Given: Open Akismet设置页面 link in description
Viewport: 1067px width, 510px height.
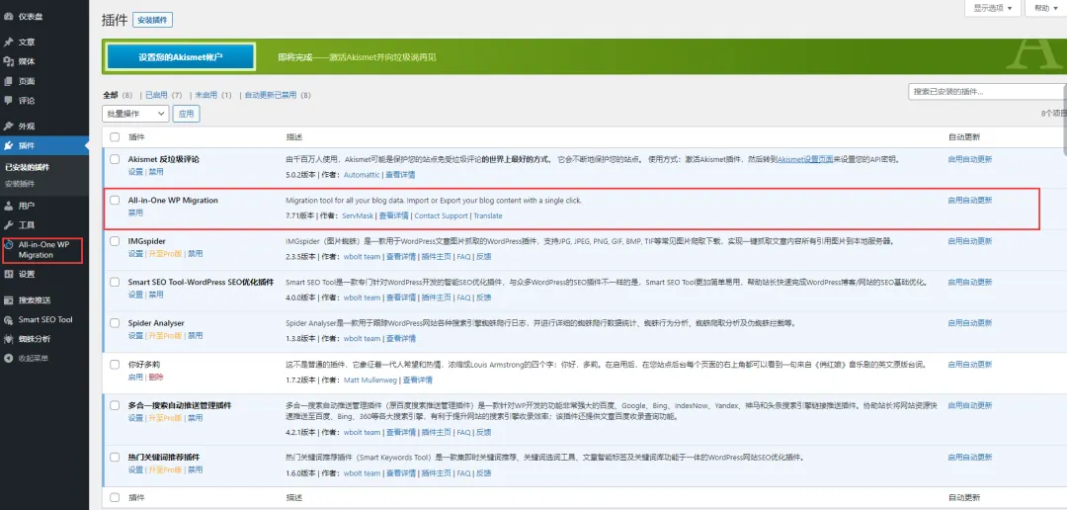Looking at the screenshot, I should tap(805, 159).
